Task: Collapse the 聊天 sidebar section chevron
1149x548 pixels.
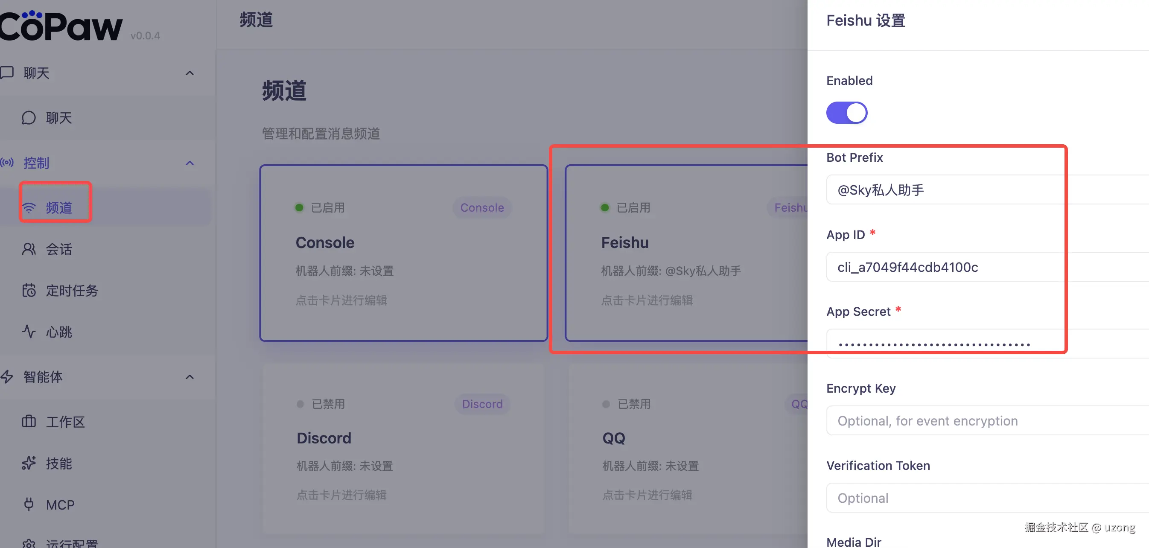Action: [x=190, y=73]
